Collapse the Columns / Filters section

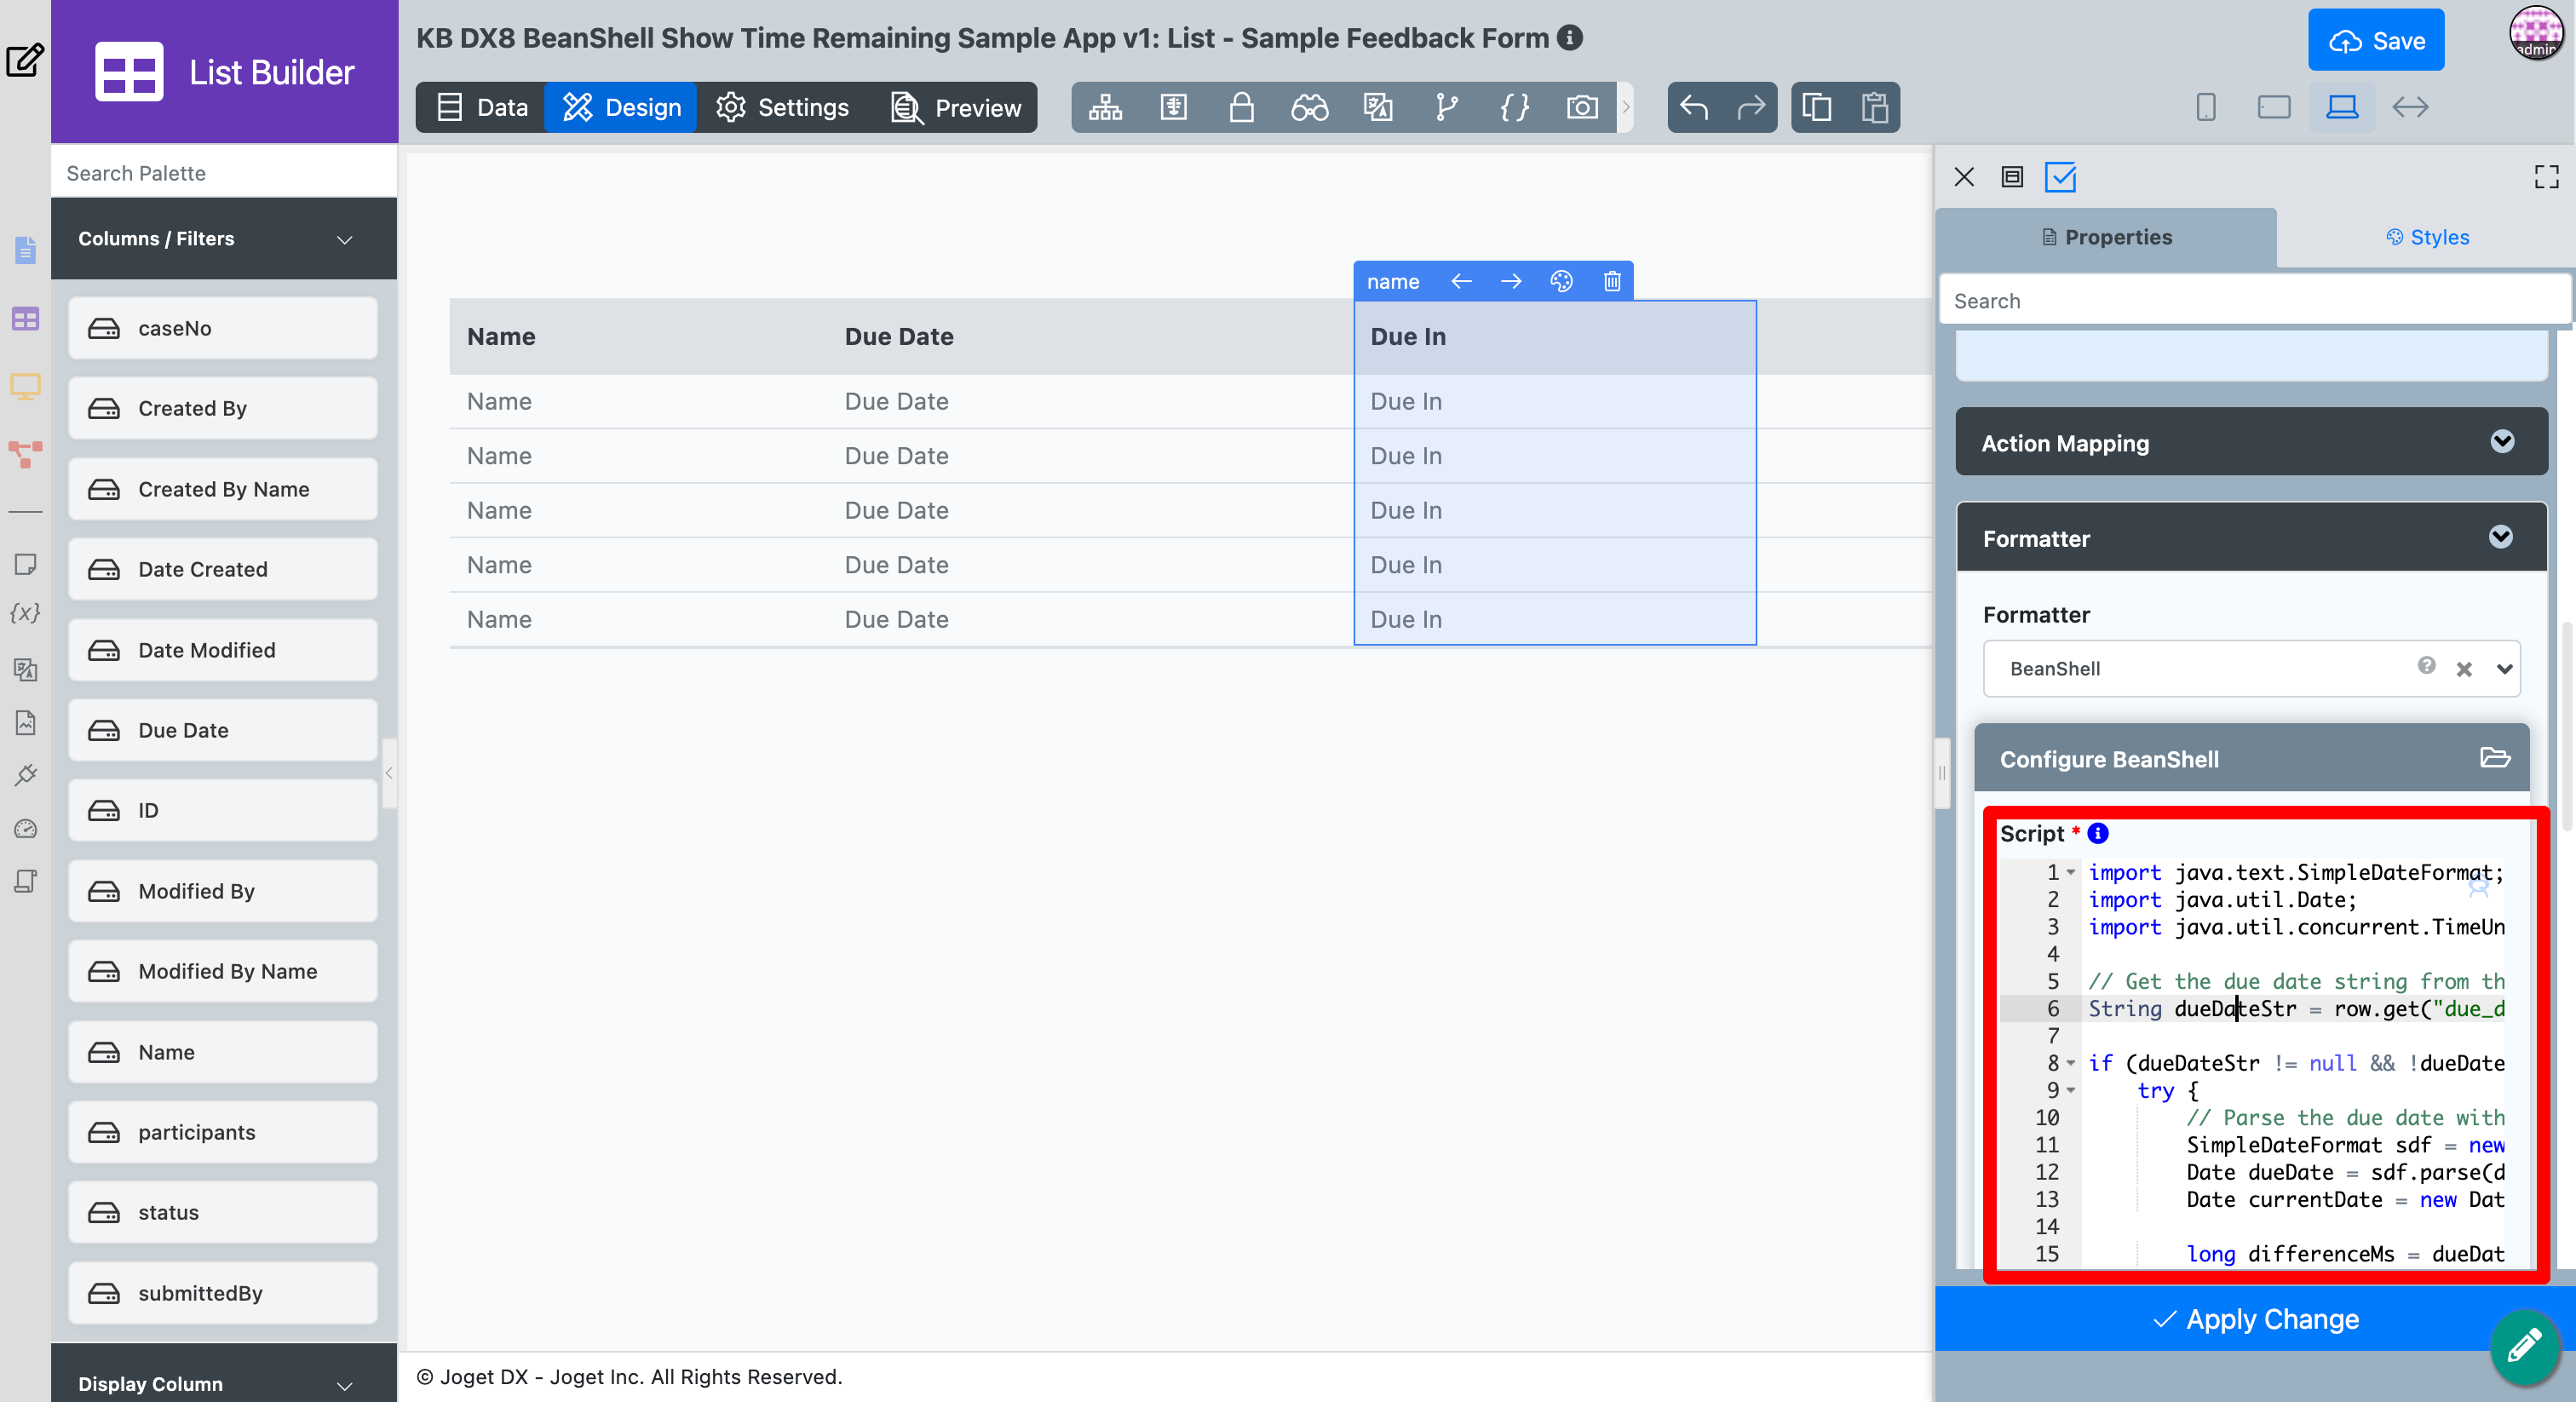[344, 239]
